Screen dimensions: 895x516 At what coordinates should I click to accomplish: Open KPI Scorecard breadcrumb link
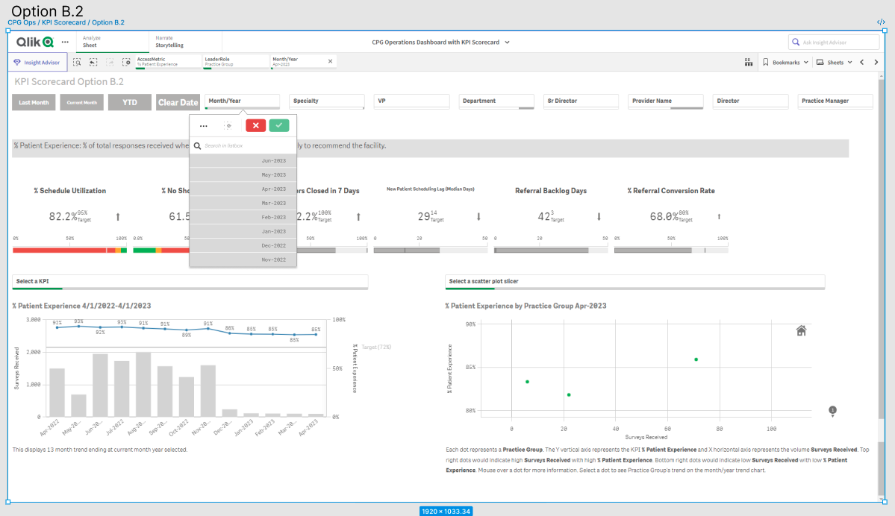tap(64, 23)
